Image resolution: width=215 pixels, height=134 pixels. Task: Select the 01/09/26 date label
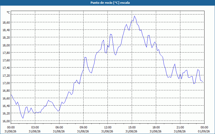pyautogui.click(x=204, y=131)
